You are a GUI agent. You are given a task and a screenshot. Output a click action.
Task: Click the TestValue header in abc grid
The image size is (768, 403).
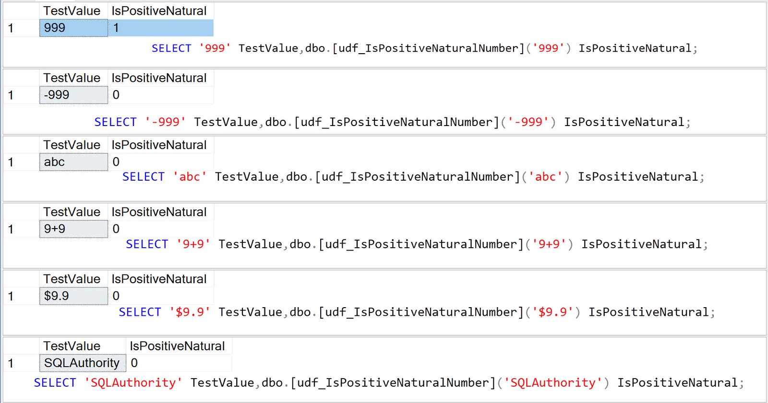click(x=73, y=145)
